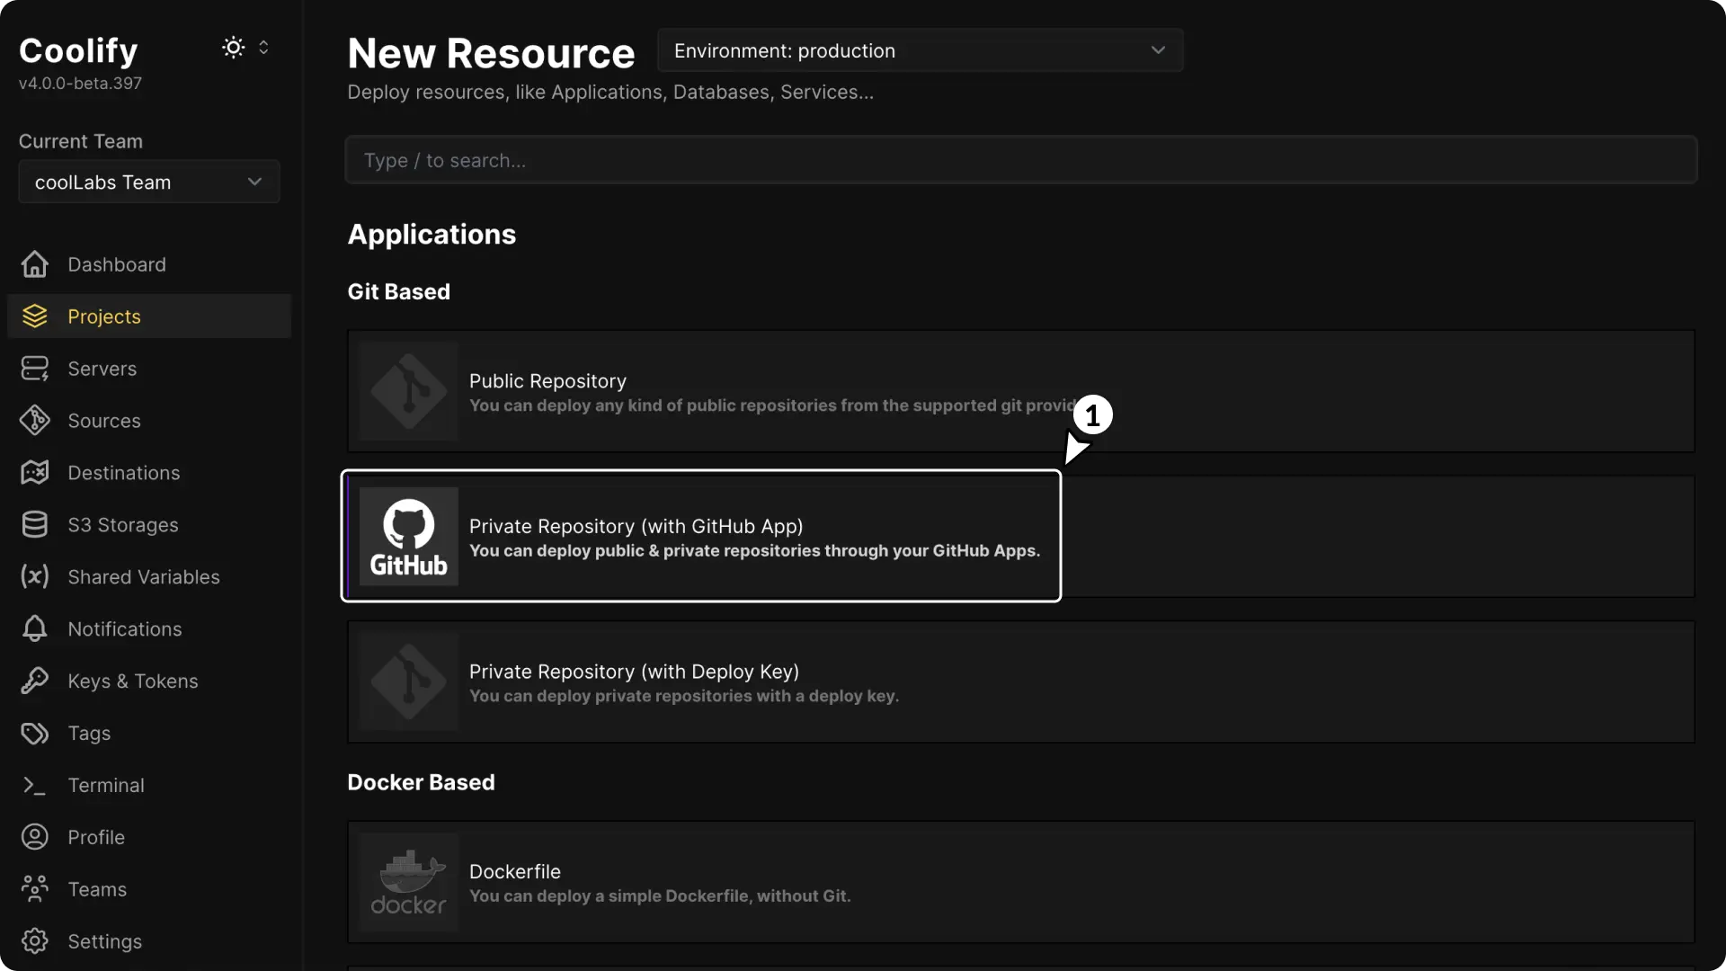Open the Teams menu item
1726x971 pixels.
[97, 889]
